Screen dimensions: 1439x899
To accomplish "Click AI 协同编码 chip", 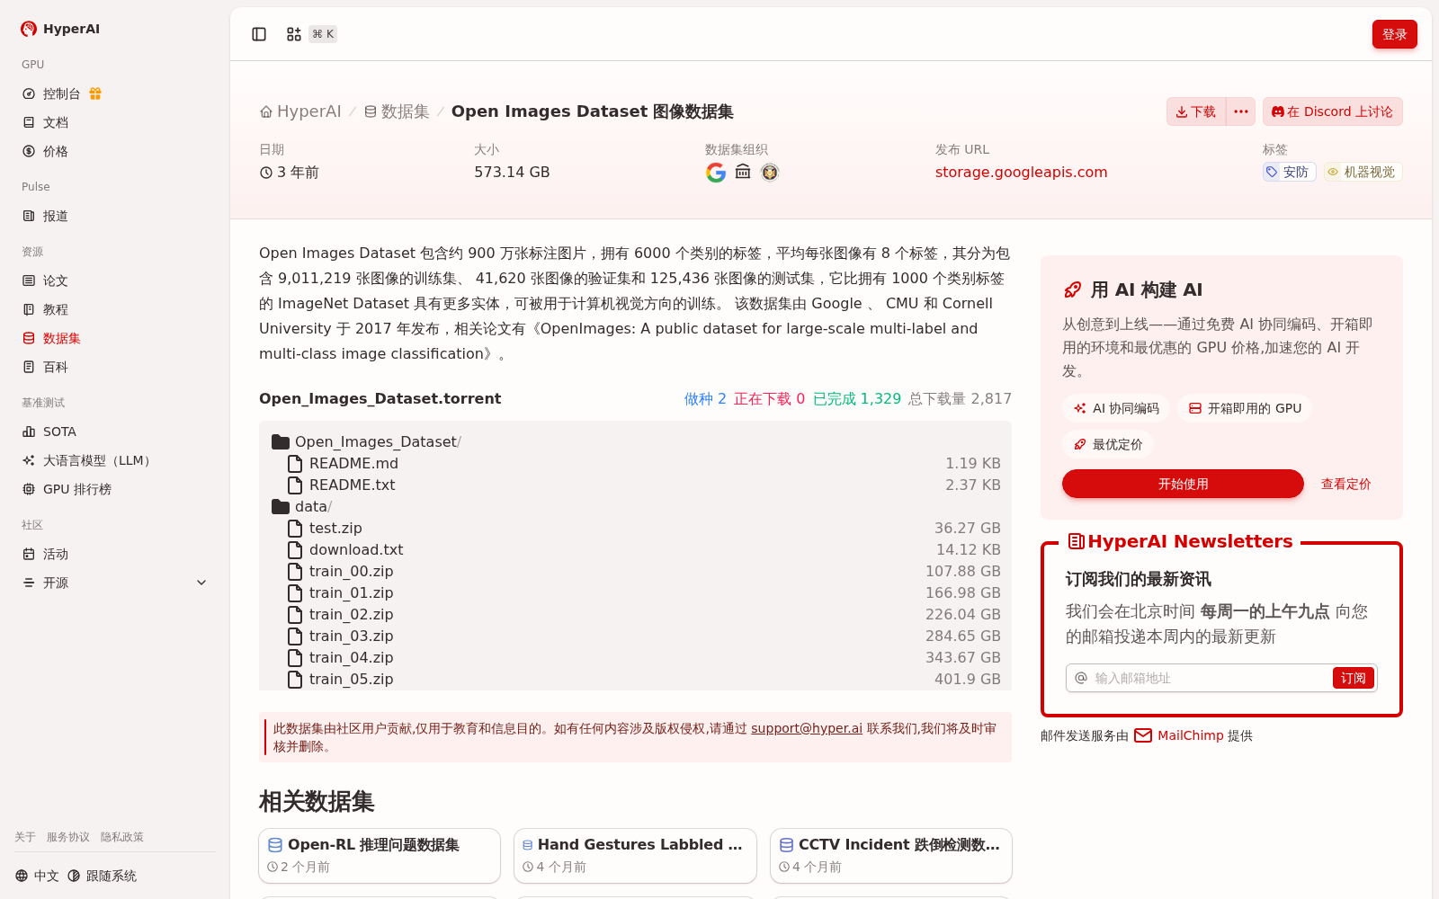I will click(x=1116, y=408).
